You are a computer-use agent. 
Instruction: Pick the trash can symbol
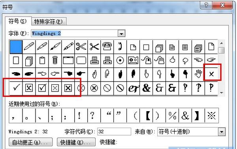(55, 61)
